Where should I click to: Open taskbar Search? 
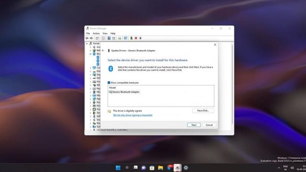127,168
